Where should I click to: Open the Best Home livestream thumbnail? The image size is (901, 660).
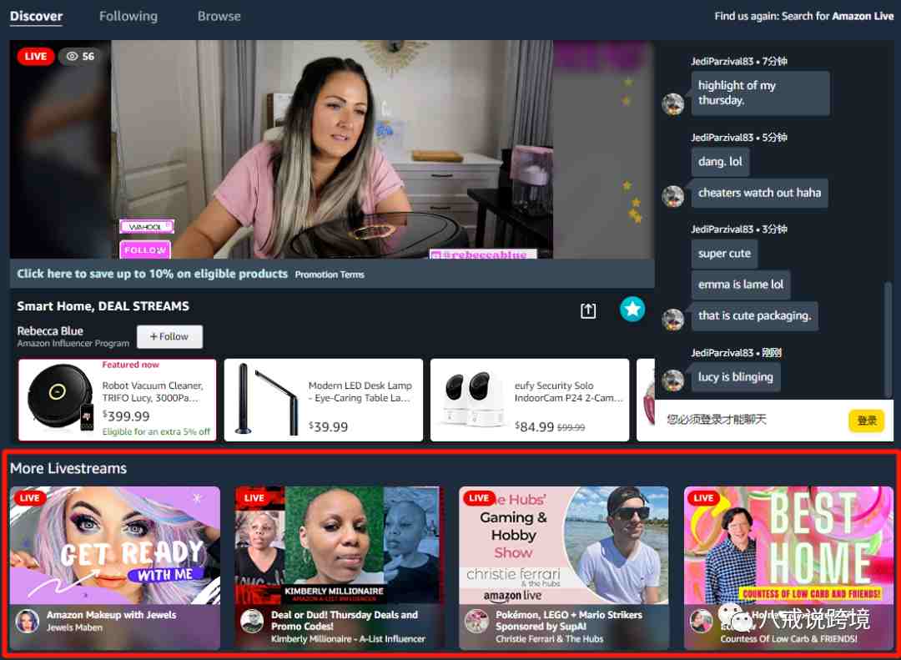click(x=789, y=546)
